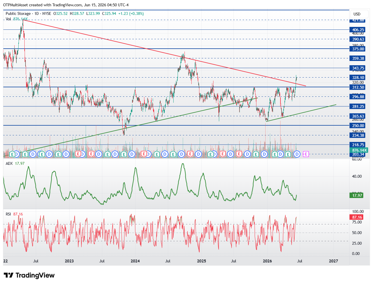
Task: Click the green volume 876.14K price-scale tag
Action: pyautogui.click(x=360, y=150)
